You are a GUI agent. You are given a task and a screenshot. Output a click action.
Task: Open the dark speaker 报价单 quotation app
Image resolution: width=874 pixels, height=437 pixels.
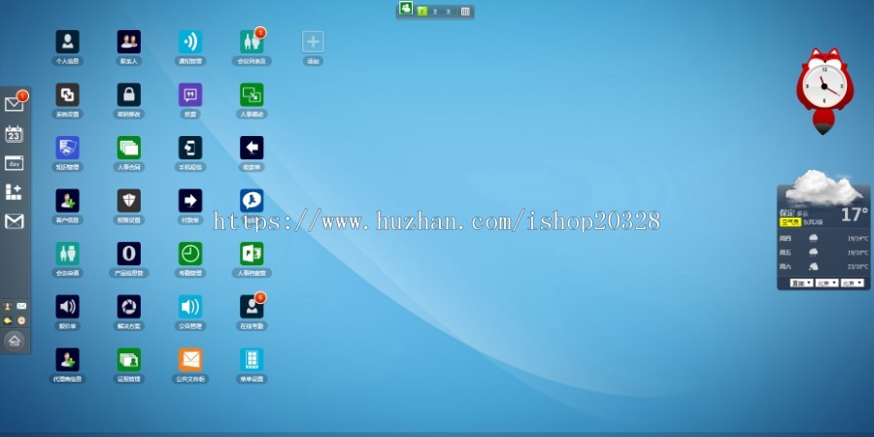(67, 307)
